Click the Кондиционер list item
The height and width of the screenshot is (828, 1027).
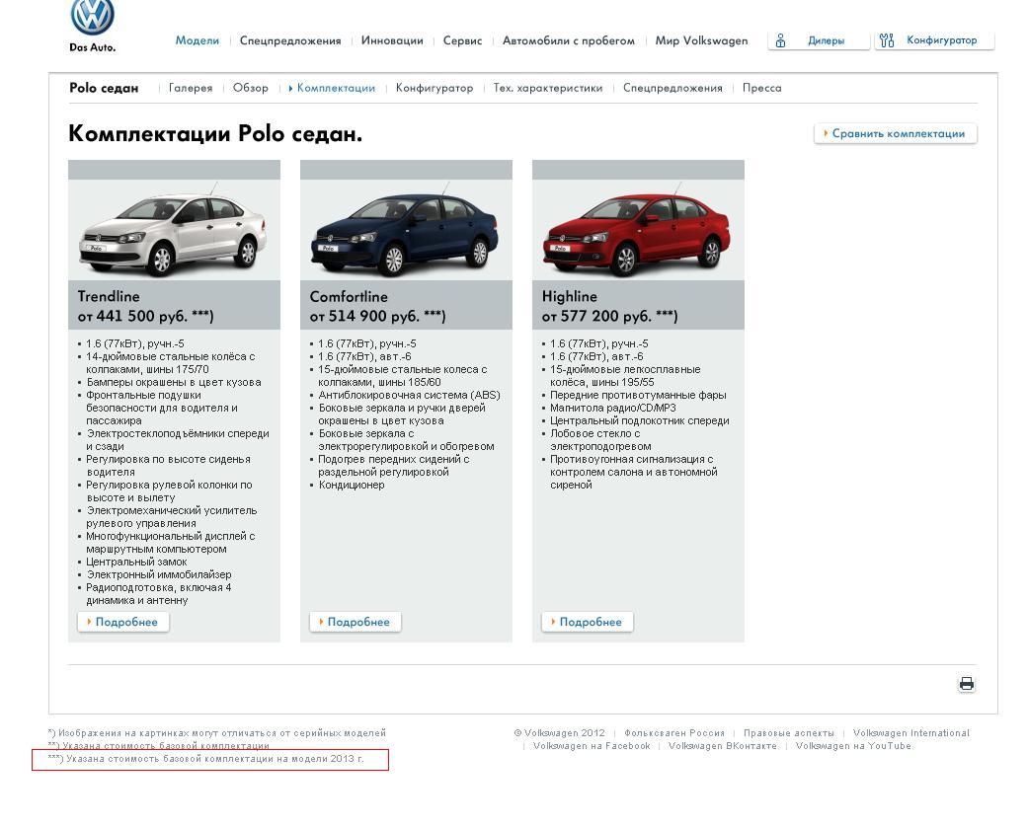pyautogui.click(x=352, y=485)
